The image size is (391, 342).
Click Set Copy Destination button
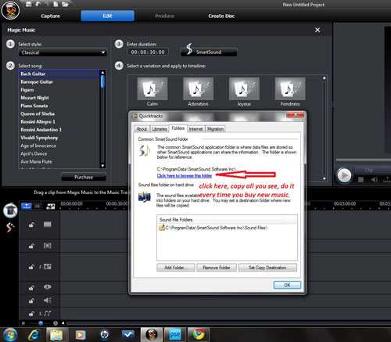tap(267, 268)
